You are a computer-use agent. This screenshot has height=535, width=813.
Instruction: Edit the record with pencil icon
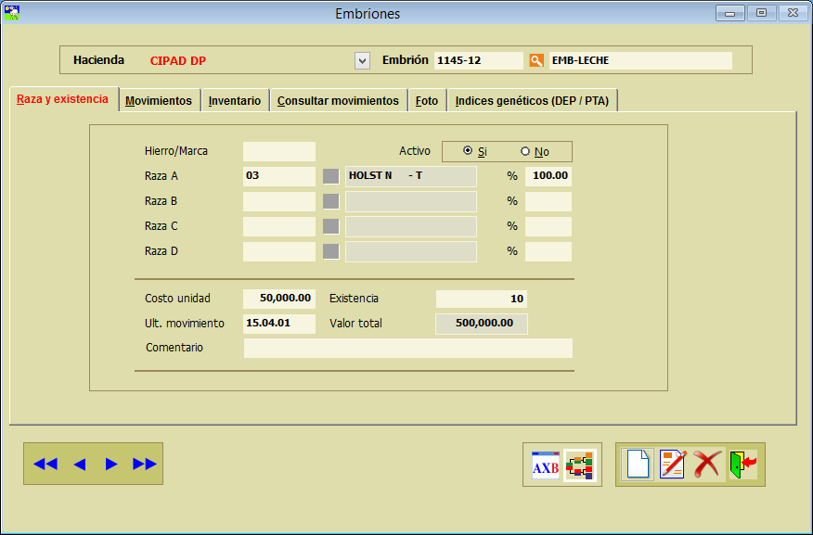(x=672, y=464)
